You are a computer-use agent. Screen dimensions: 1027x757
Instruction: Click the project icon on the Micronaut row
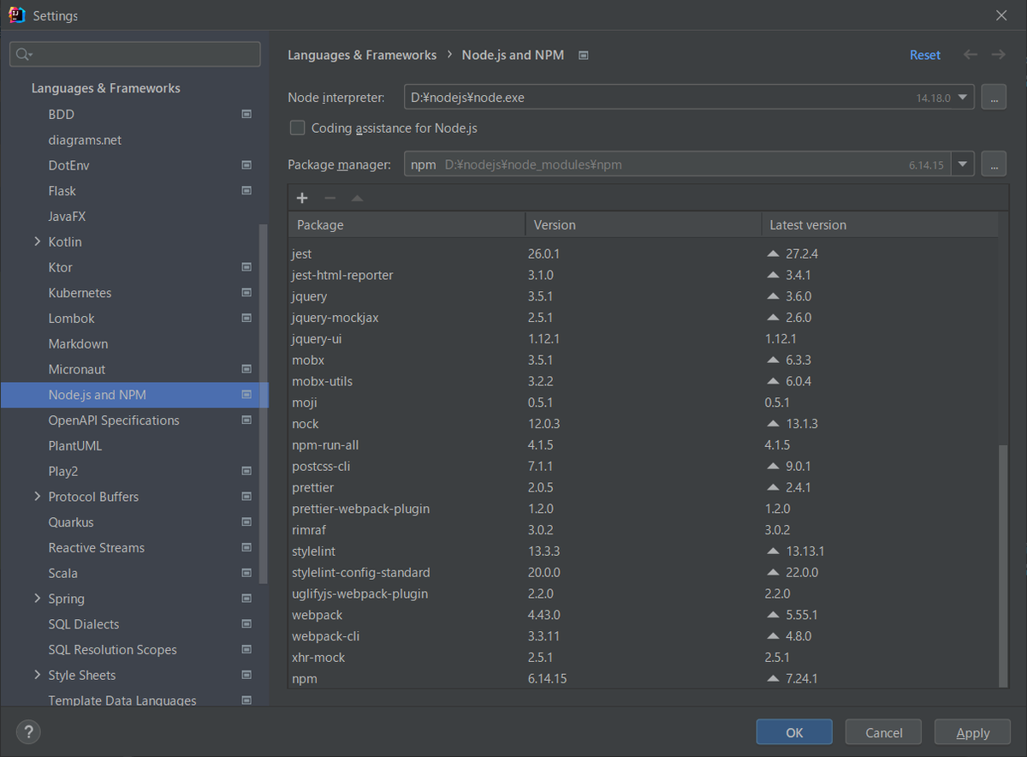(246, 369)
